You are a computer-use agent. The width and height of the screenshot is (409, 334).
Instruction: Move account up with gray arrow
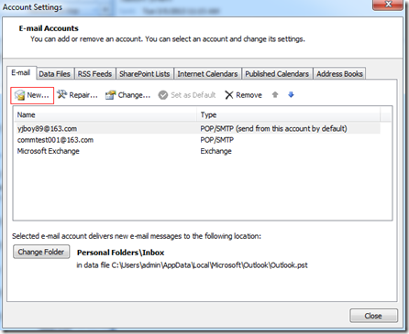point(275,95)
